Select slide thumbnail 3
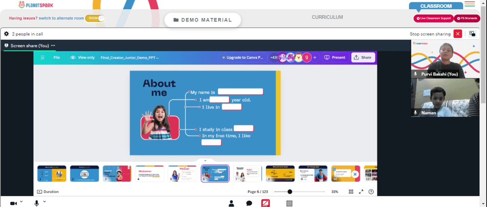Image resolution: width=487 pixels, height=207 pixels. 117,173
